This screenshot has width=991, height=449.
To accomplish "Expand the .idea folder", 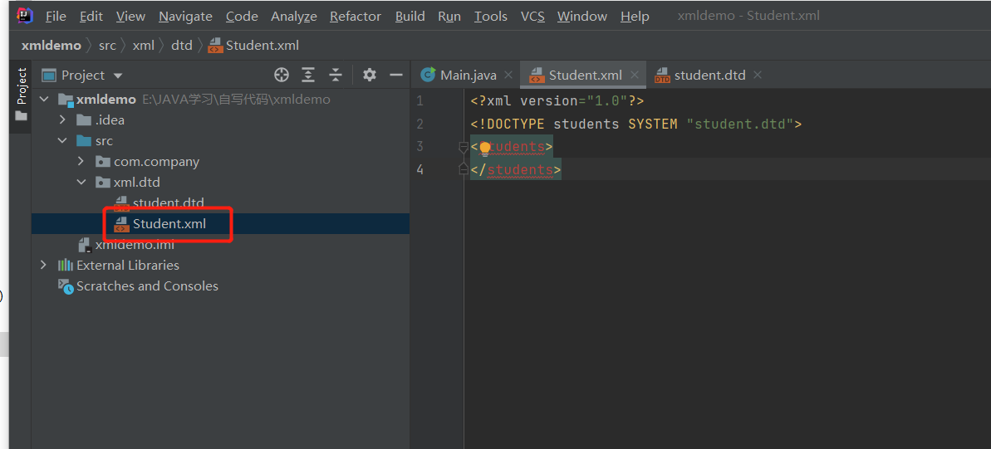I will 62,120.
